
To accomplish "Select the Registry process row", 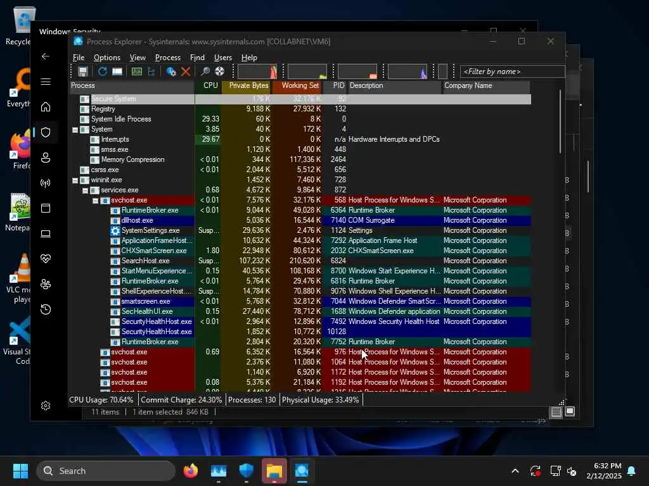I will pyautogui.click(x=300, y=109).
